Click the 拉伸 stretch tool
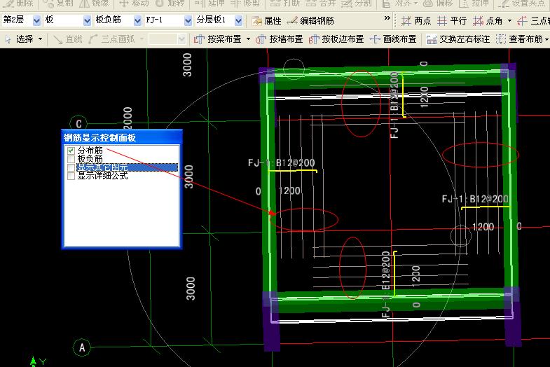The image size is (550, 367). [x=474, y=4]
